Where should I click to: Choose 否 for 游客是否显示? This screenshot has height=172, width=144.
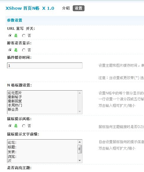pyautogui.click(x=24, y=50)
